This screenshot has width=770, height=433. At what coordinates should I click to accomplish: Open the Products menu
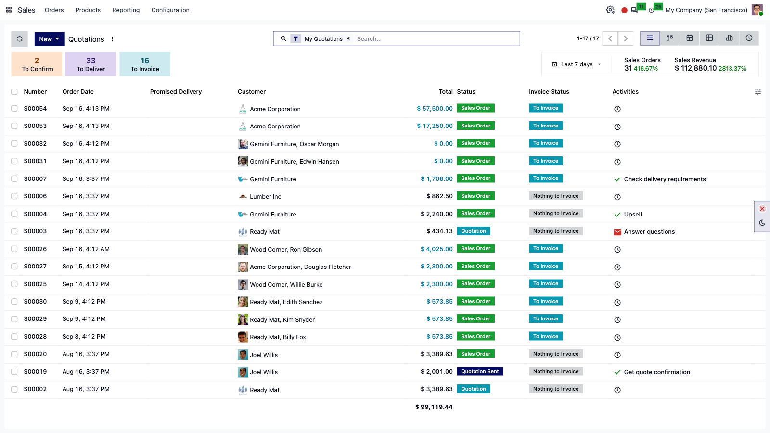[x=88, y=10]
